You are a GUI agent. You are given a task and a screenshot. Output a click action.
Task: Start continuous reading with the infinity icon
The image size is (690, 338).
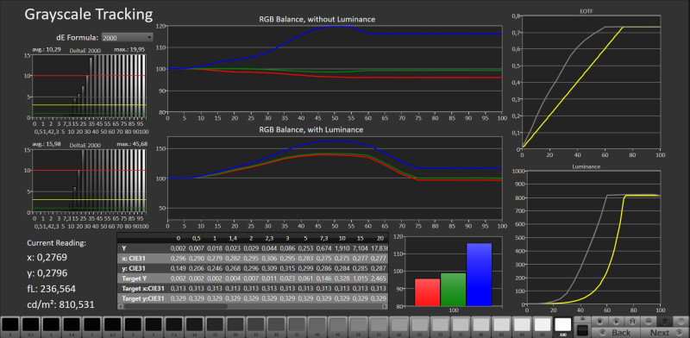(649, 322)
